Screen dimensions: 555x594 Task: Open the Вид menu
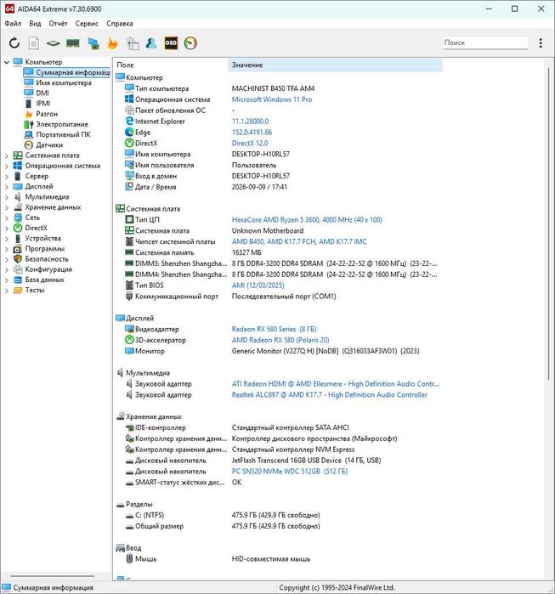point(35,24)
